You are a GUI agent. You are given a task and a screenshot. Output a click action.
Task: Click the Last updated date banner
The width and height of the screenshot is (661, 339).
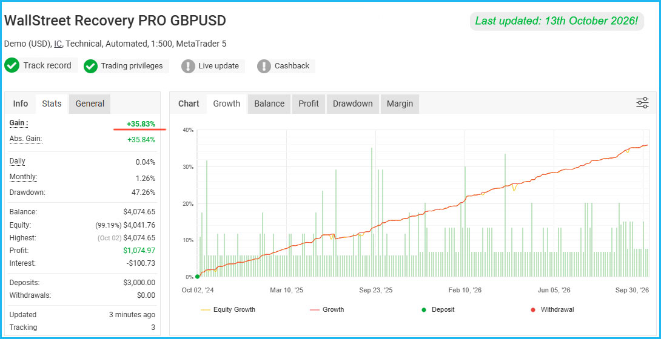tap(557, 21)
